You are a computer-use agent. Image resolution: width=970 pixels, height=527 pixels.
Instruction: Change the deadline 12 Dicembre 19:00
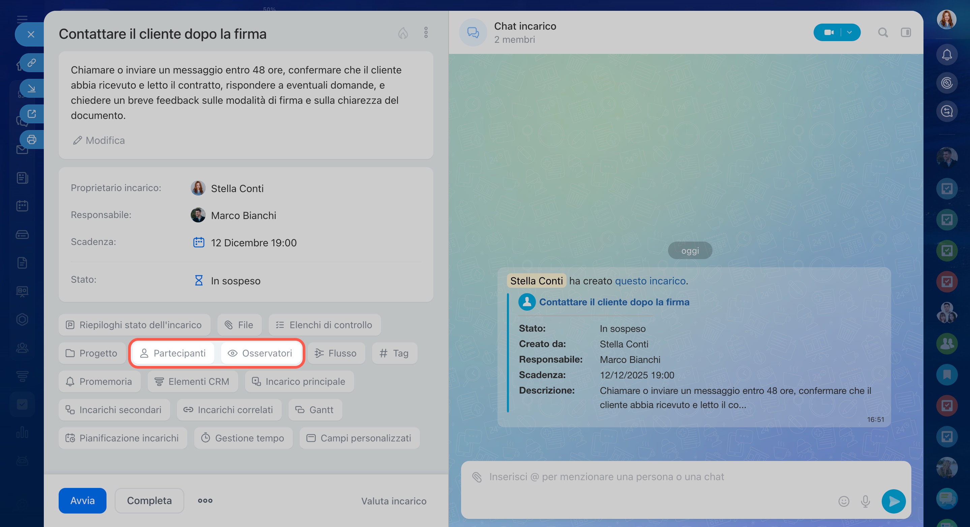(x=253, y=243)
